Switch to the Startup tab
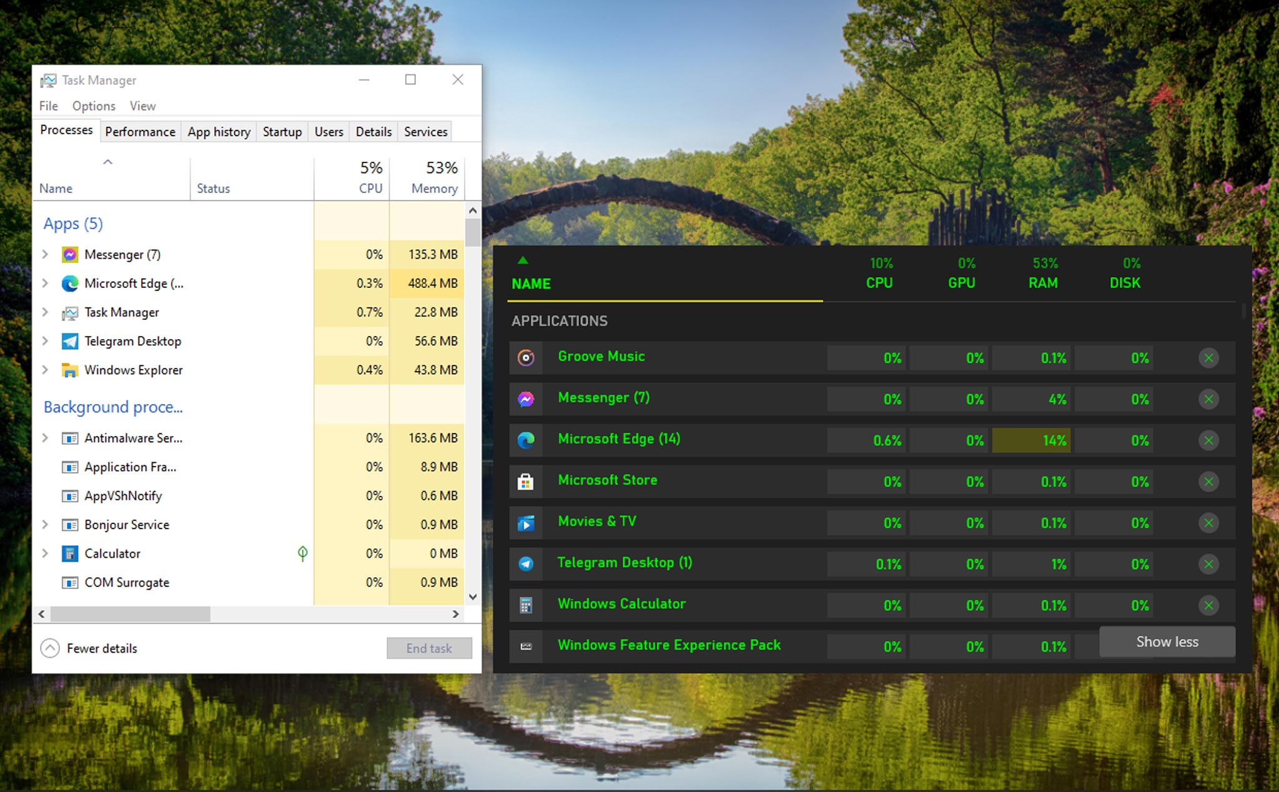1279x792 pixels. click(282, 132)
